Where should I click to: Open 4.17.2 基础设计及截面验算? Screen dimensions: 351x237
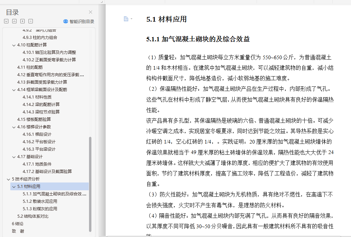click(x=47, y=171)
